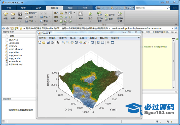Click 转至 (Go To) button in ribbon
This screenshot has height=125, width=180.
click(44, 17)
